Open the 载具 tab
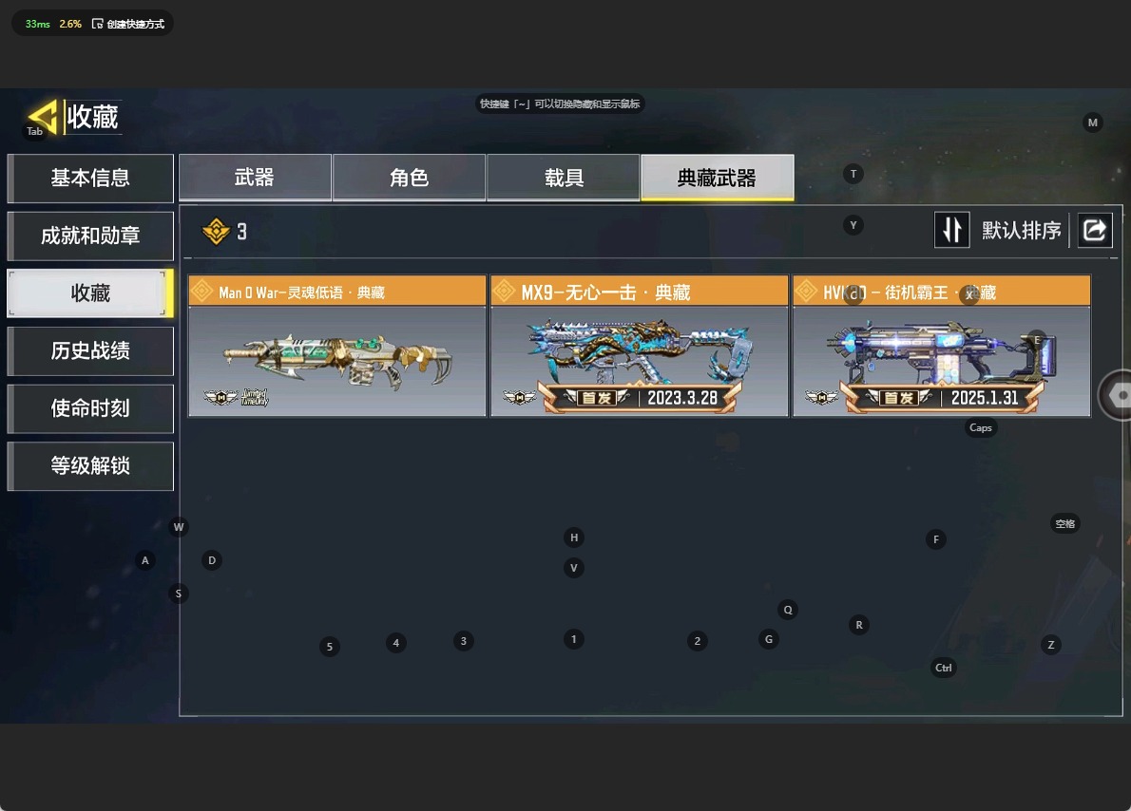This screenshot has height=811, width=1131. click(x=564, y=177)
